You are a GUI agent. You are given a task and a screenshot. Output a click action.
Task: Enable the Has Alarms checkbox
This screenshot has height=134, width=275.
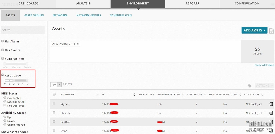tap(3, 41)
